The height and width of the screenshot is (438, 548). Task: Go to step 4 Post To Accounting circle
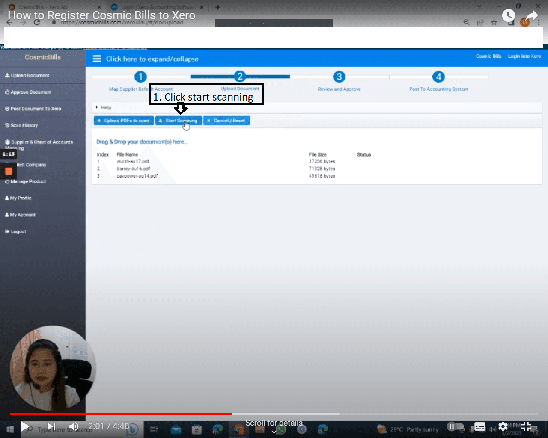pyautogui.click(x=438, y=77)
